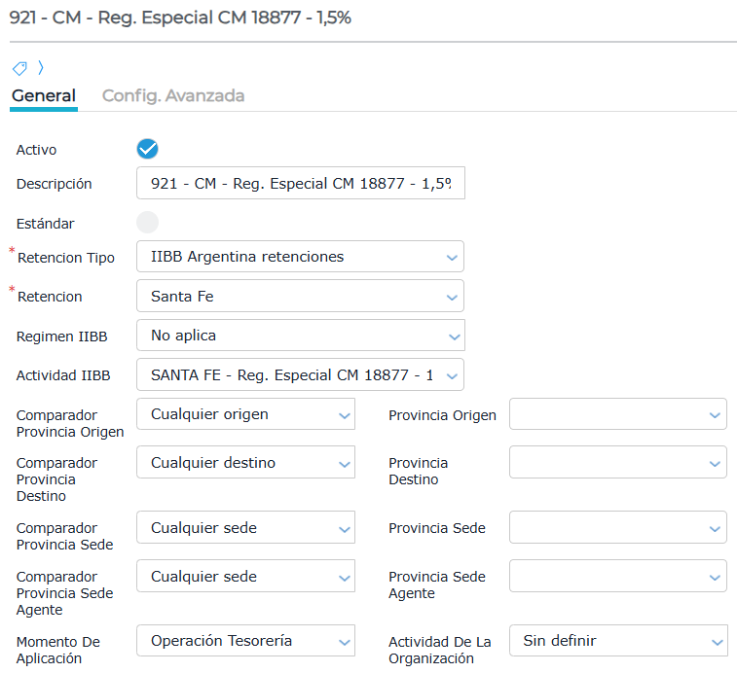Open the Regimen IIBB dropdown
This screenshot has width=737, height=673.
pyautogui.click(x=300, y=336)
